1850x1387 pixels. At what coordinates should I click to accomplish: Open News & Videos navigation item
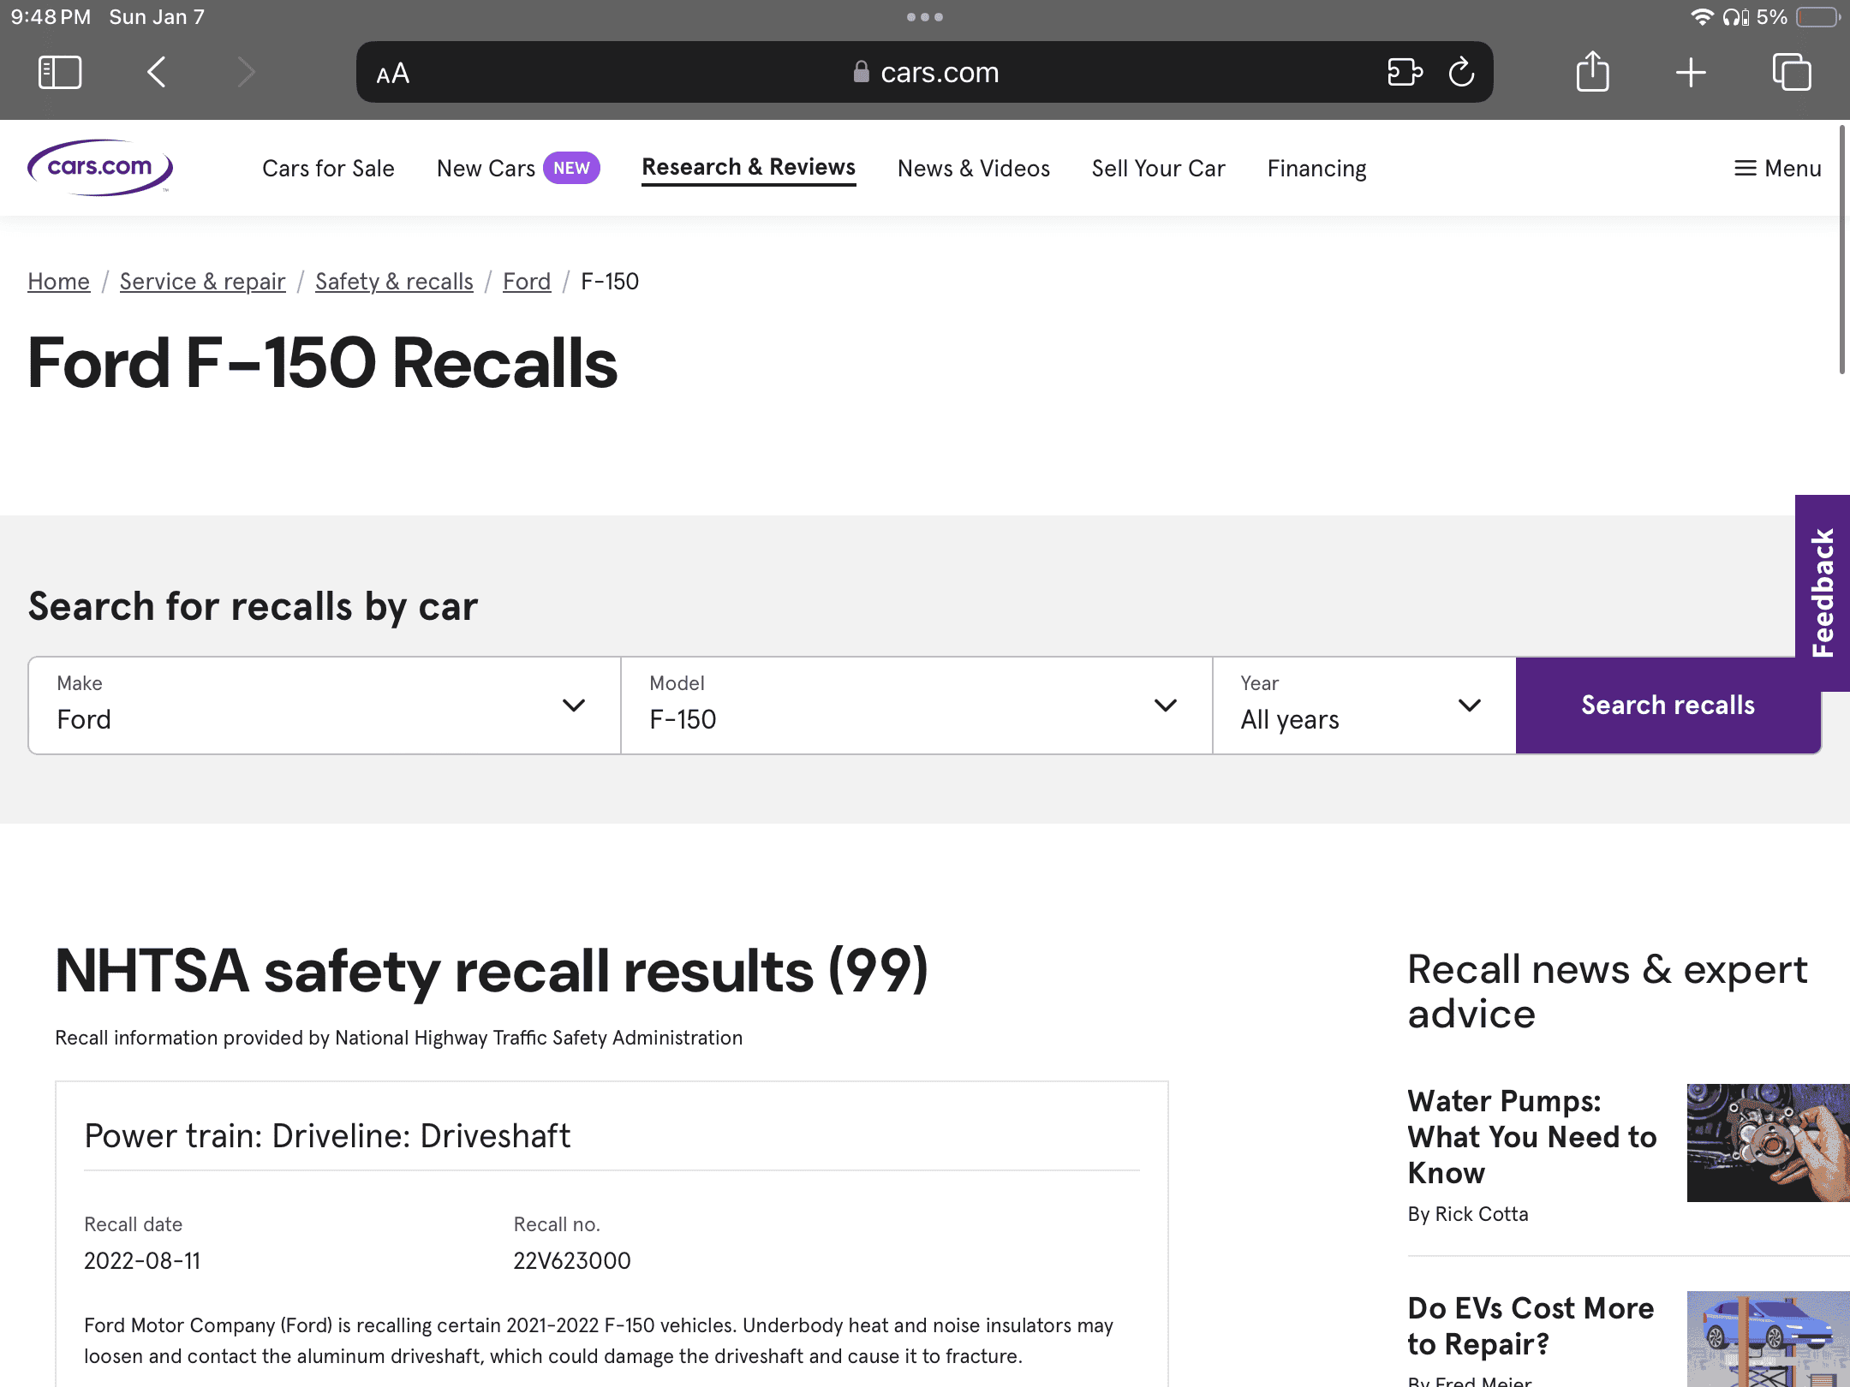[x=974, y=169]
